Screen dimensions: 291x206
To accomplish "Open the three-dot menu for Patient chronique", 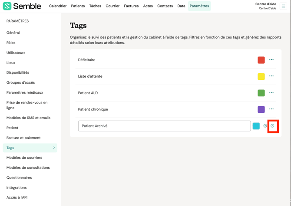I will [271, 109].
